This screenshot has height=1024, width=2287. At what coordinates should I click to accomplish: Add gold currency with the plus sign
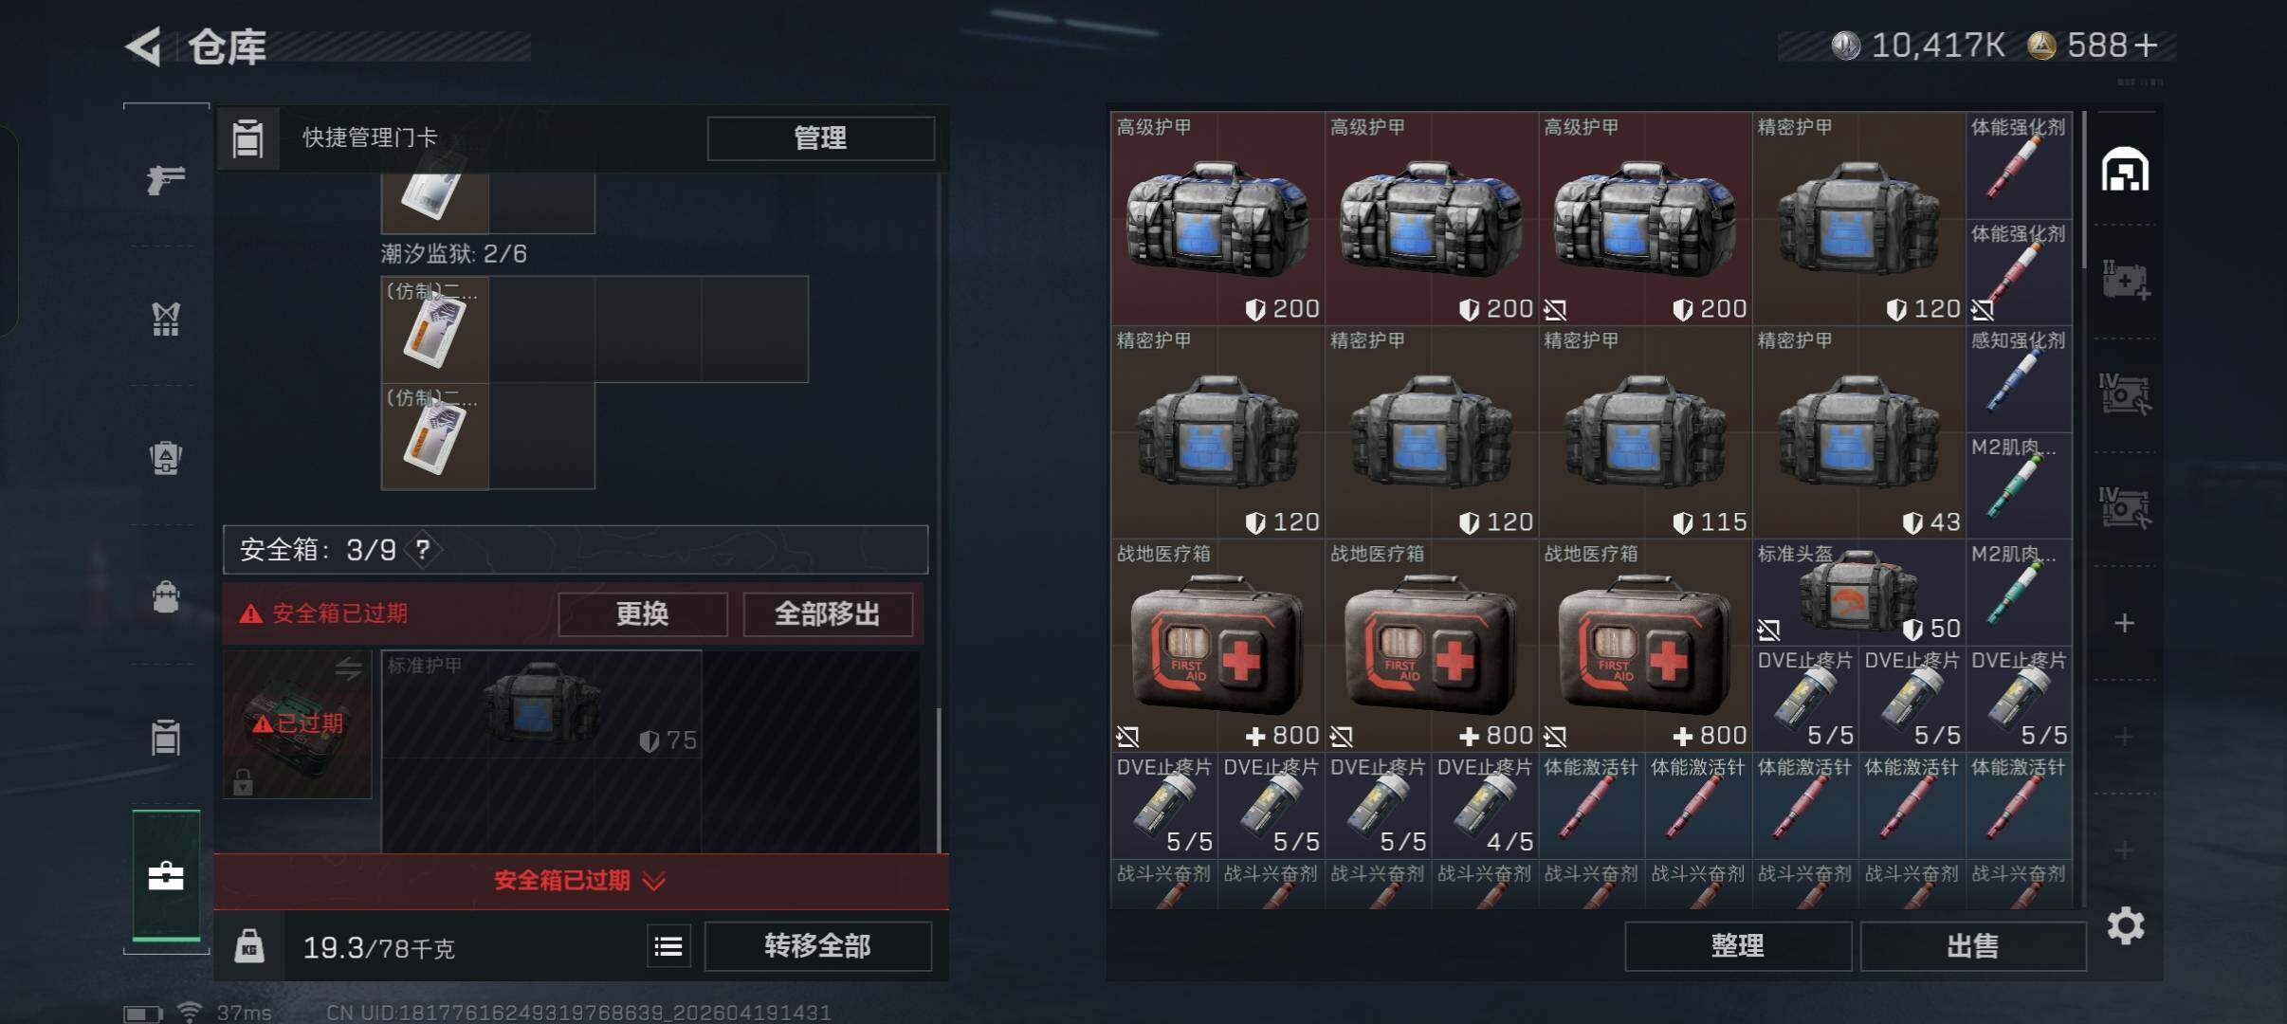(2146, 45)
